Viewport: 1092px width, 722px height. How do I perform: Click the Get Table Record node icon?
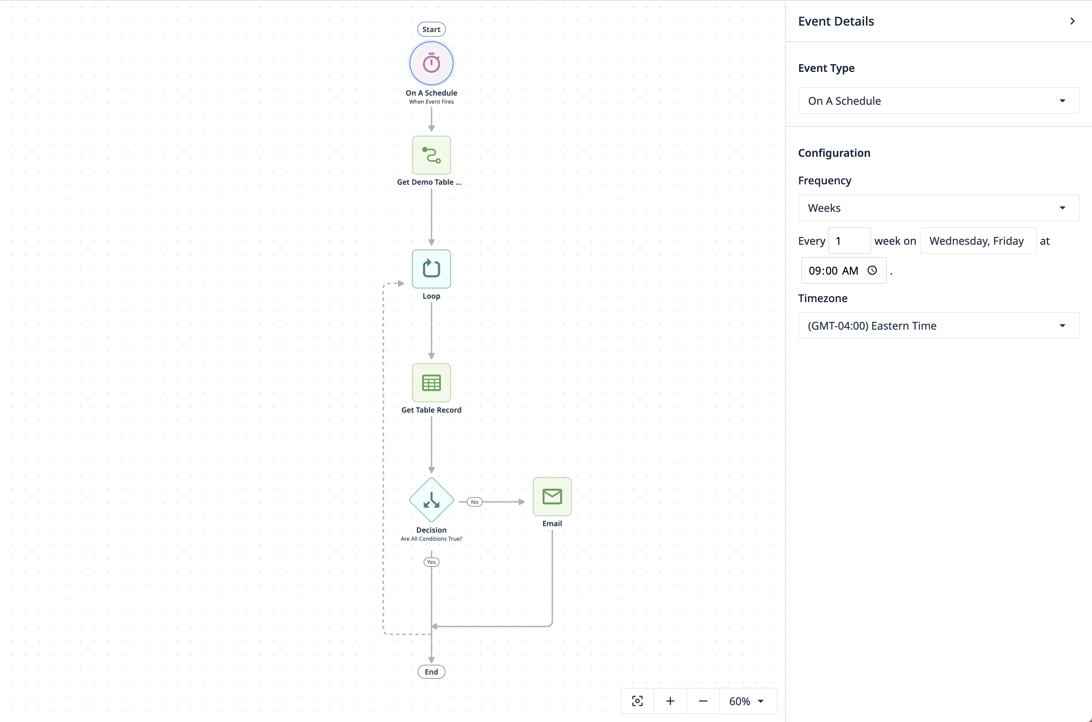(x=431, y=383)
